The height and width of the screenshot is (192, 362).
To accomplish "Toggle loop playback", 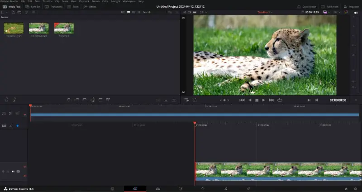I will (280, 100).
